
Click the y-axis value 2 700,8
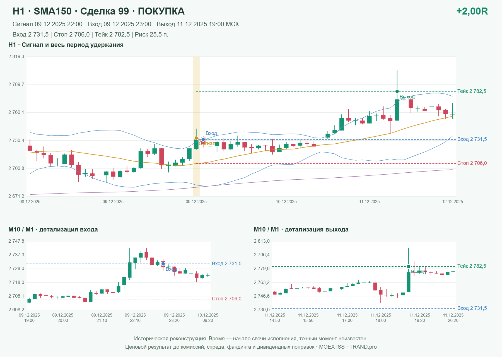coord(16,168)
